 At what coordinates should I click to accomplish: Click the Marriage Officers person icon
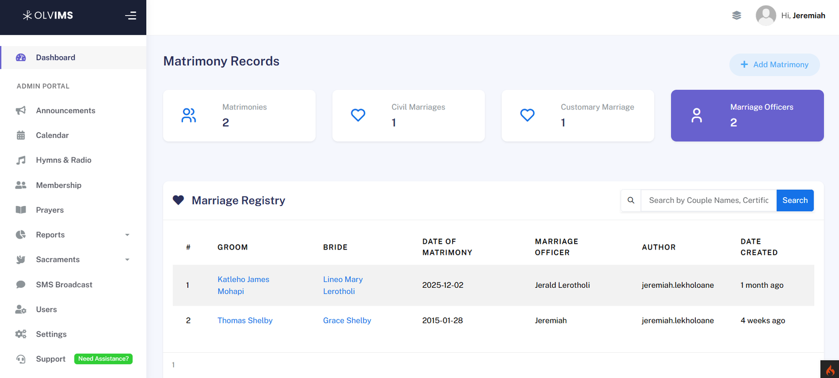coord(696,115)
